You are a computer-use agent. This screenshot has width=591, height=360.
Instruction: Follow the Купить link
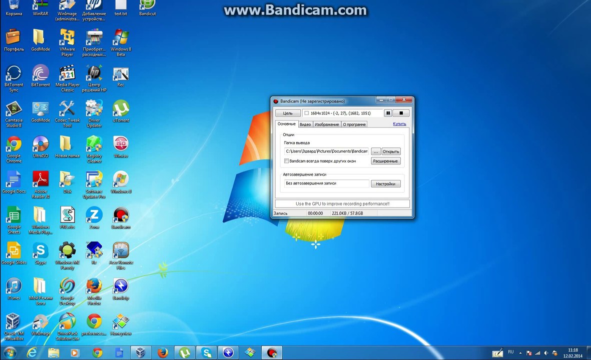point(399,124)
